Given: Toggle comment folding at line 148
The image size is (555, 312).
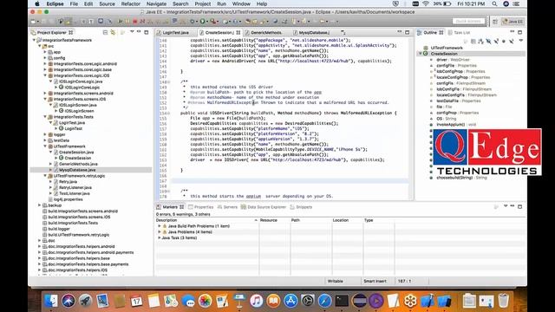Looking at the screenshot, I should [168, 82].
